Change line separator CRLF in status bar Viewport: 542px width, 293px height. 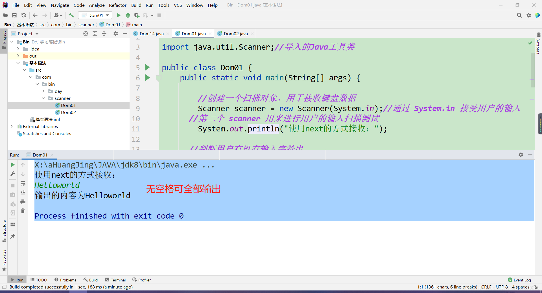pyautogui.click(x=486, y=287)
